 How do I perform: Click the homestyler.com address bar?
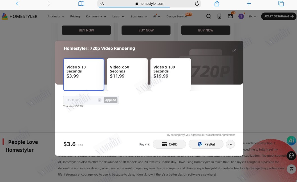point(149,4)
